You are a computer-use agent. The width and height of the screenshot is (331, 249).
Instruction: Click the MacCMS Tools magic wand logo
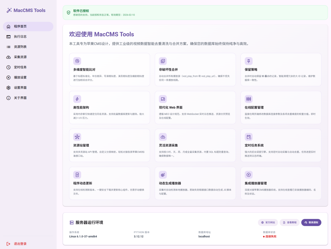(x=9, y=10)
